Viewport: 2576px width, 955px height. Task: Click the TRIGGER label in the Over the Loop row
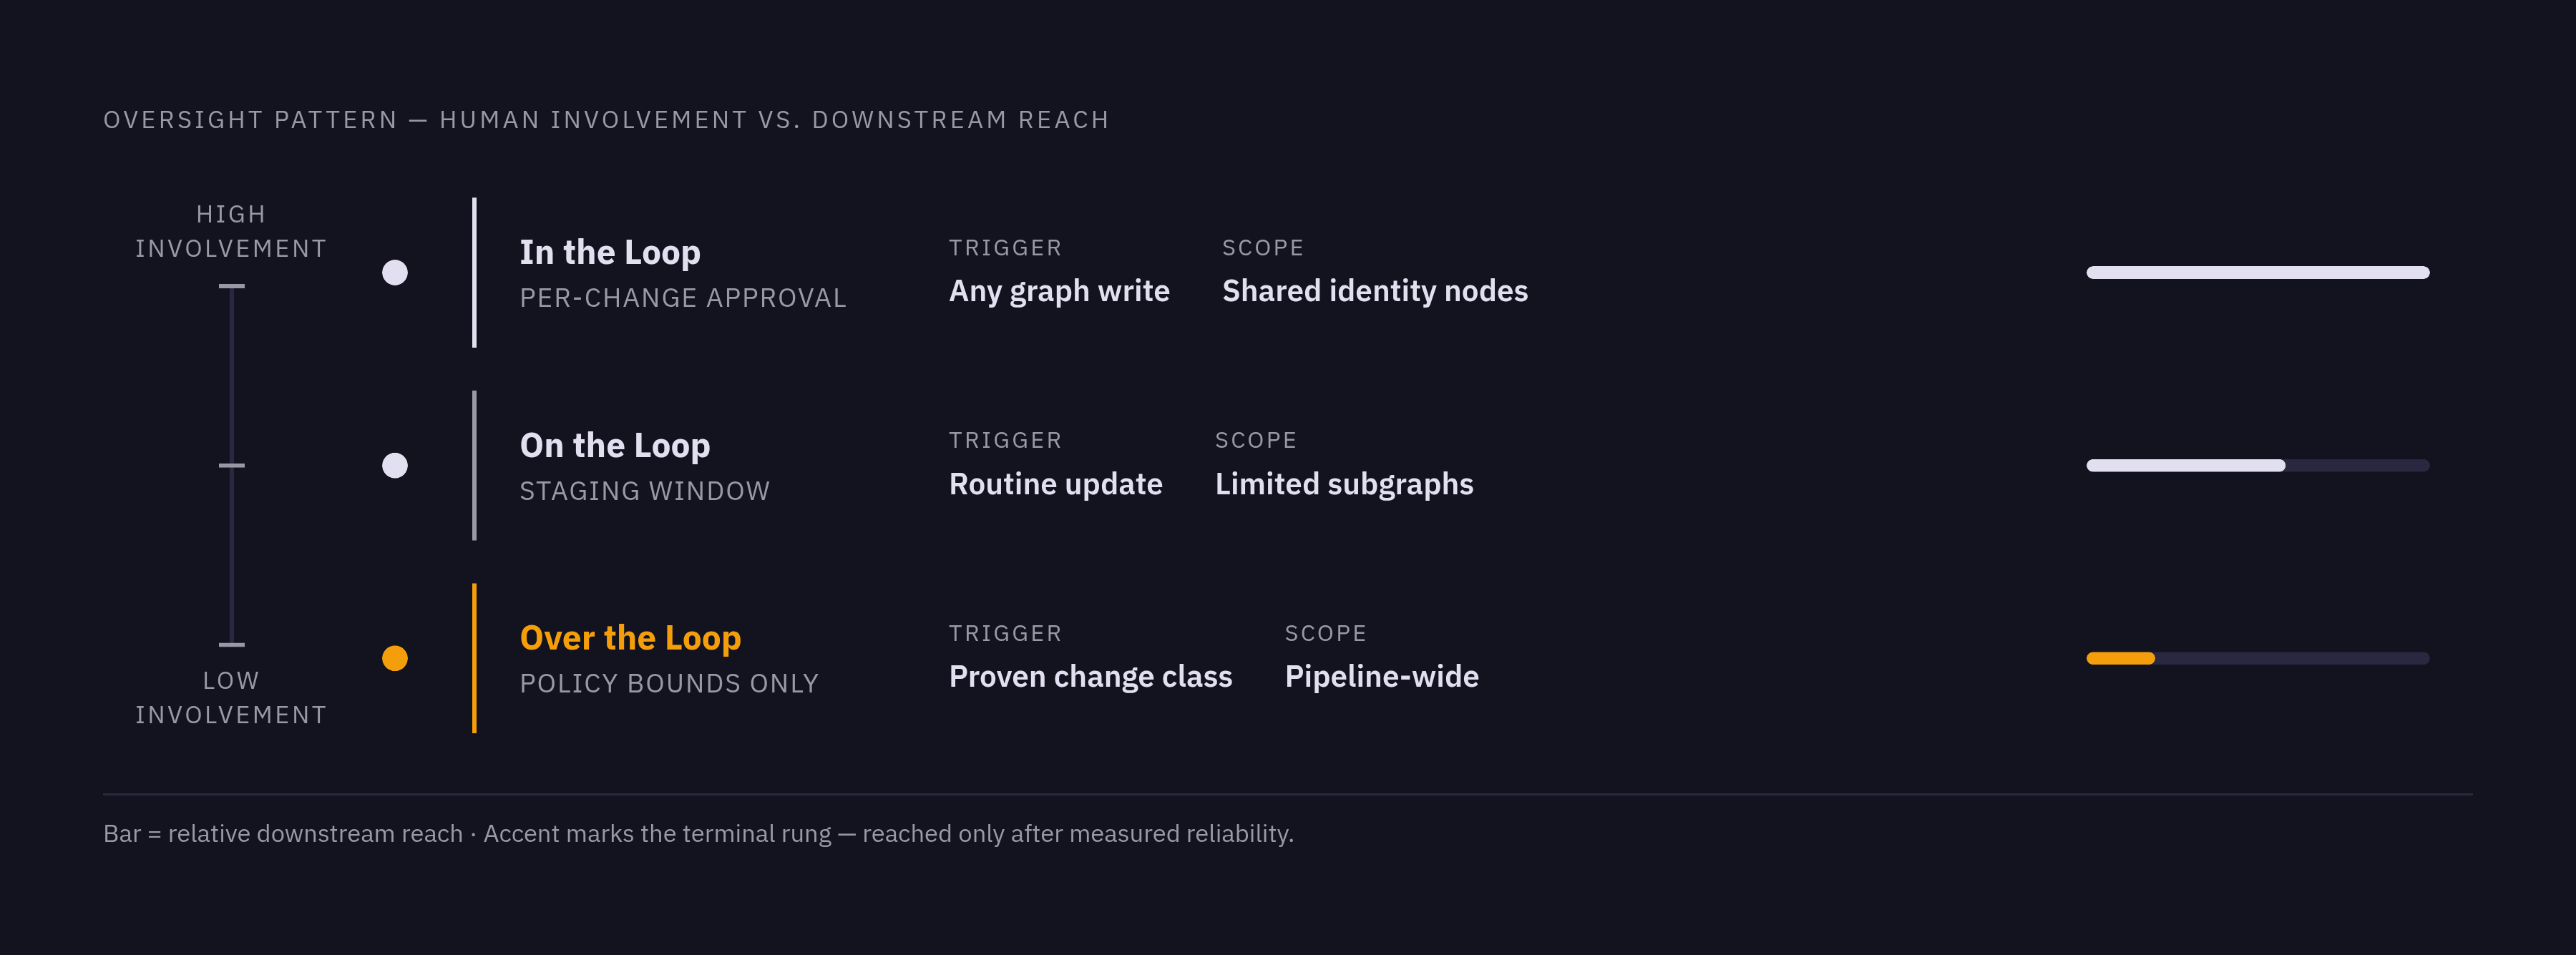point(1005,633)
